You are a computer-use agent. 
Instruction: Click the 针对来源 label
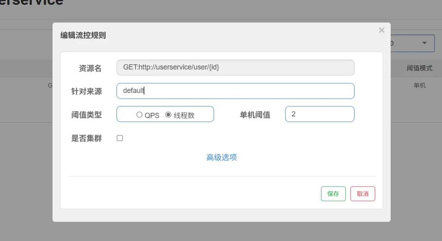(86, 91)
